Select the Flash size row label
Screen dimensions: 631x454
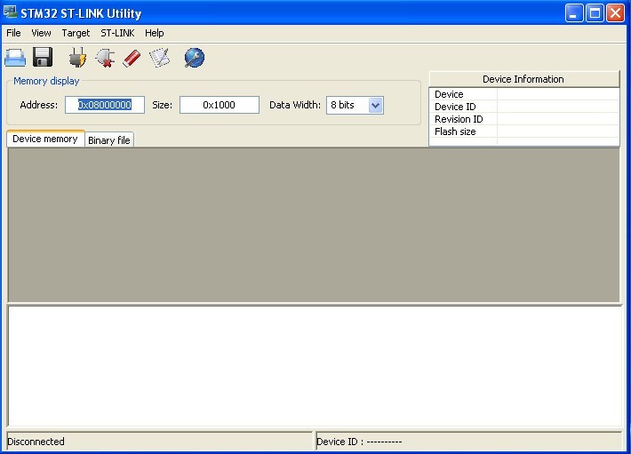tap(455, 131)
